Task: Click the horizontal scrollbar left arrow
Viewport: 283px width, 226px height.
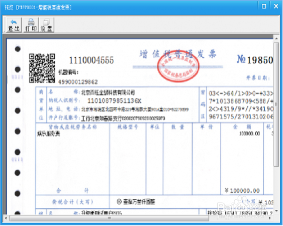Action: (6, 218)
